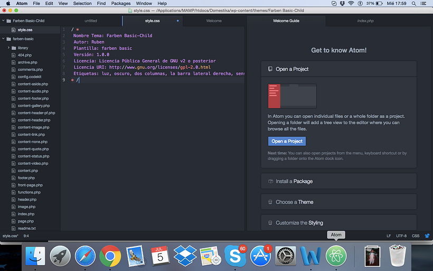Open the Maps dock icon
Viewport: 433px width, 271px height.
click(x=210, y=256)
